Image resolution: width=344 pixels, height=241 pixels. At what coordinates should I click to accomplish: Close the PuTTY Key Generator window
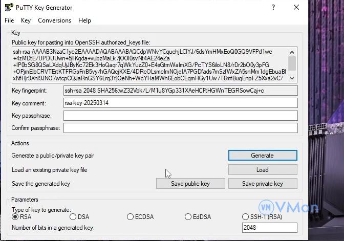[296, 8]
